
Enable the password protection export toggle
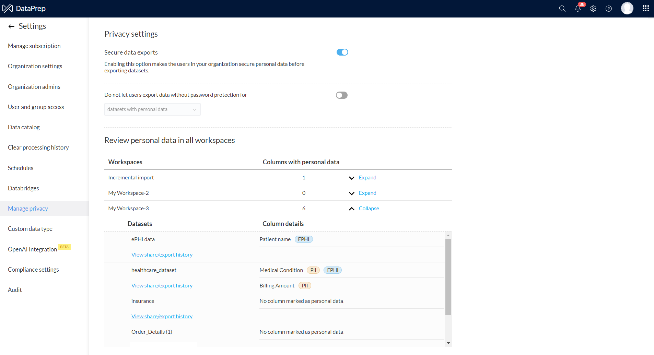pos(342,95)
